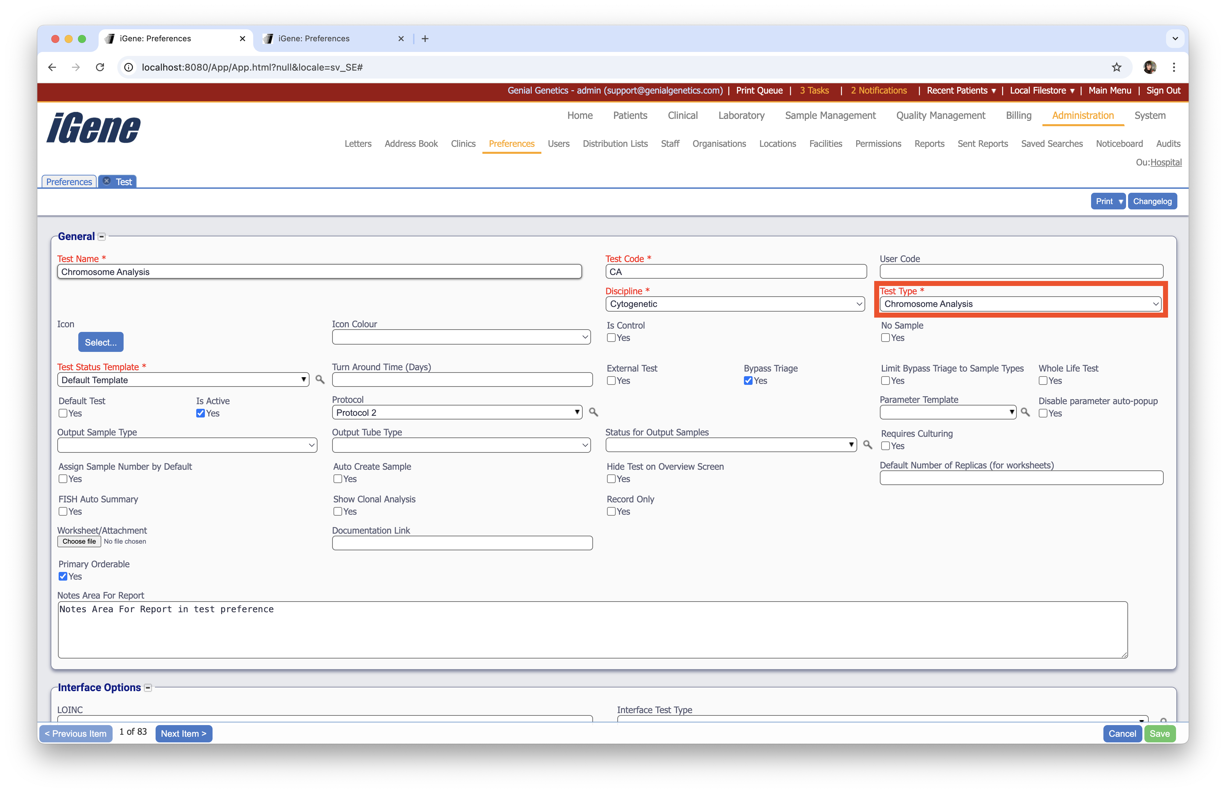Open the Test Type dropdown

(1020, 304)
